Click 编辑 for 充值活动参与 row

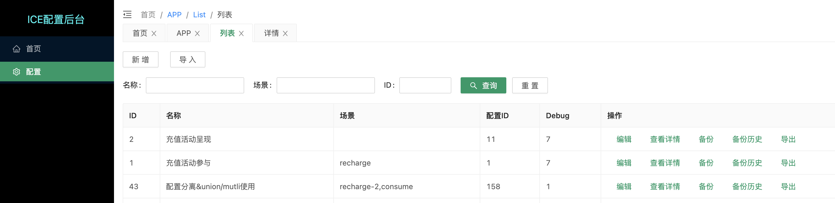coord(624,163)
